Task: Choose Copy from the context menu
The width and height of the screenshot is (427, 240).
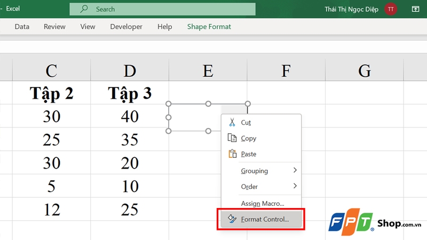Action: tap(261, 138)
